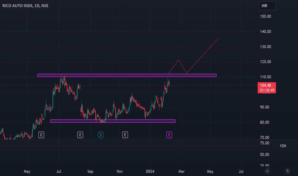Click the 10M volume scale label
This screenshot has width=298, height=176.
[283, 146]
